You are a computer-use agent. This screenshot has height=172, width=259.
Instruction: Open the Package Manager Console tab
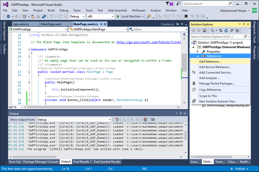[40, 162]
